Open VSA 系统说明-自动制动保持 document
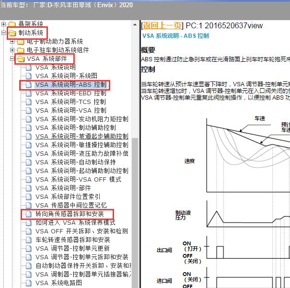Image resolution: width=290 pixels, height=288 pixels. (x=76, y=162)
